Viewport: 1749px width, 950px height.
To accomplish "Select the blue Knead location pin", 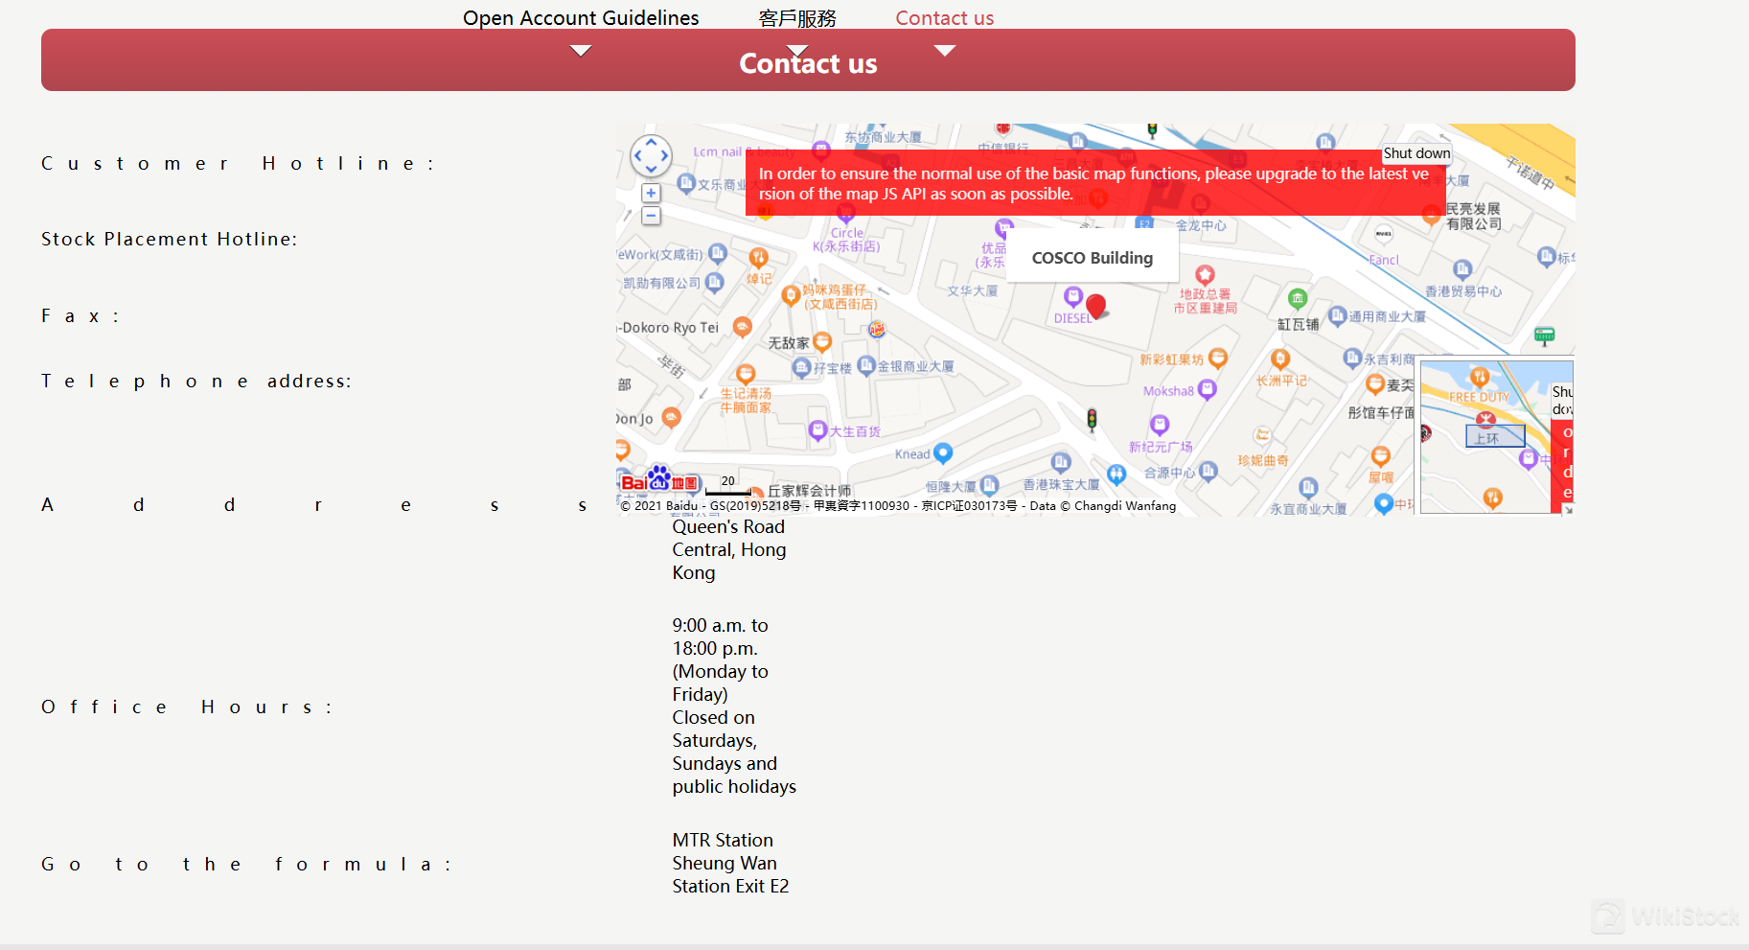I will [942, 452].
